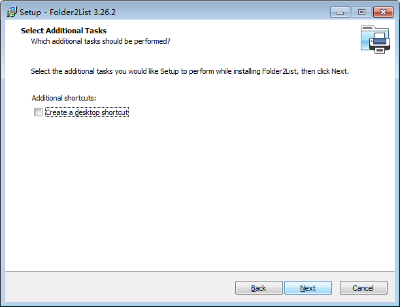Click the "Select Additional Tasks" heading
Image resolution: width=400 pixels, height=307 pixels.
click(63, 31)
